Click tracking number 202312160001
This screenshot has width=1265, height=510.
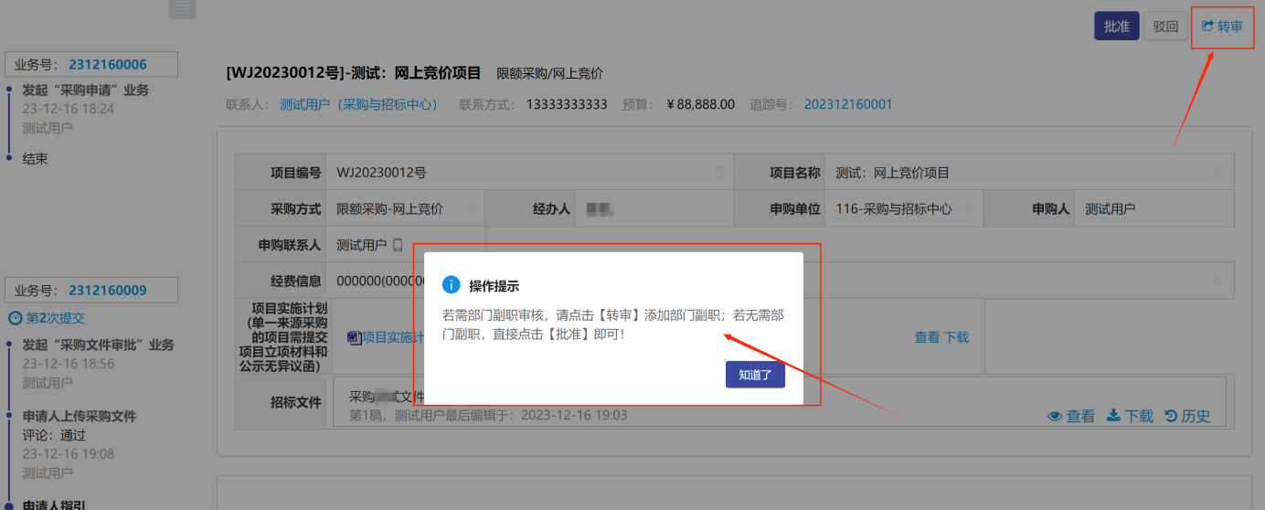[x=847, y=104]
